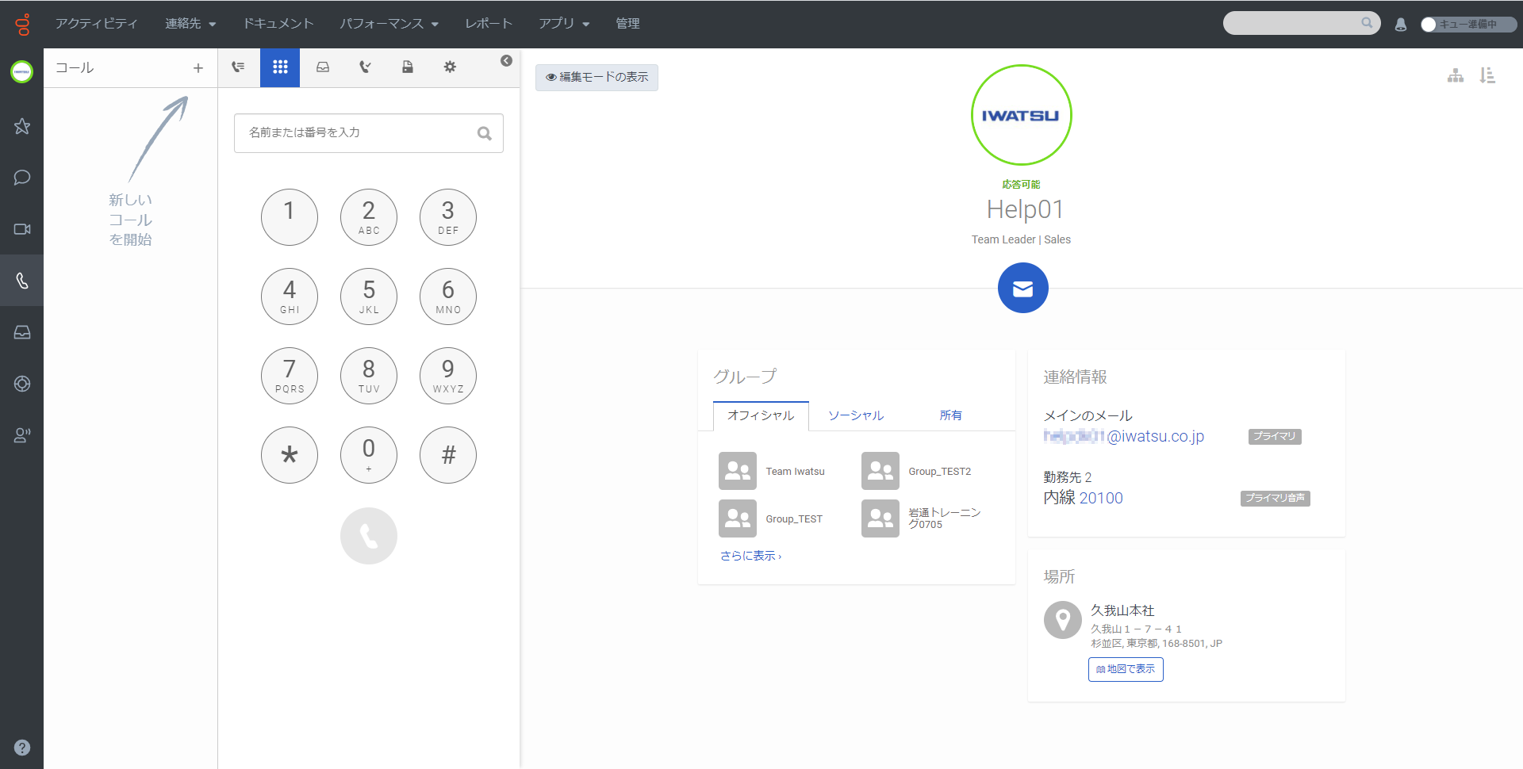Click the grey call handset button

coord(369,536)
